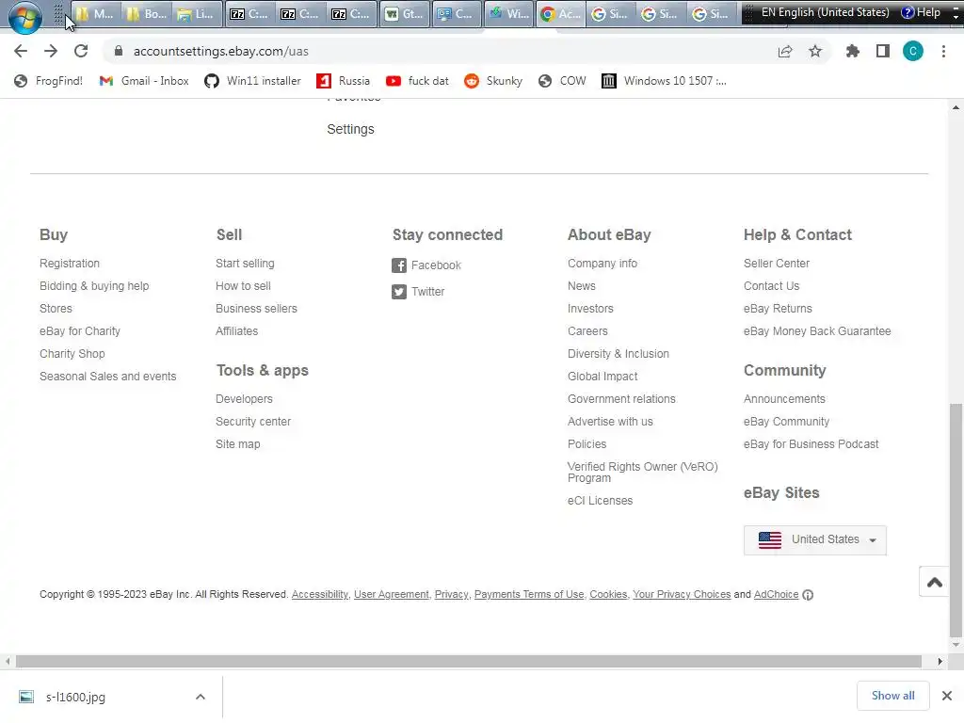The height and width of the screenshot is (723, 964).
Task: Switch to the Ac... Chrome taskbar window
Action: [x=560, y=13]
